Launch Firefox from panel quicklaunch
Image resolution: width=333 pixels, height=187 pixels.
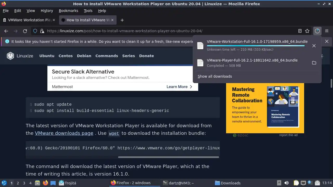[46, 183]
